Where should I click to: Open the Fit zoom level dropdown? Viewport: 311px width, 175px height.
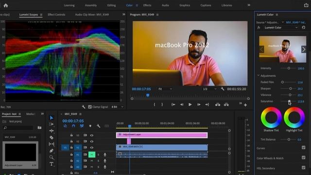pos(165,89)
